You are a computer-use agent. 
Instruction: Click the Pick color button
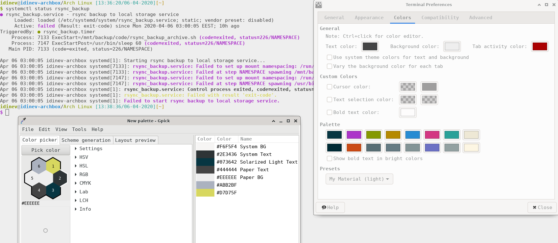point(46,150)
